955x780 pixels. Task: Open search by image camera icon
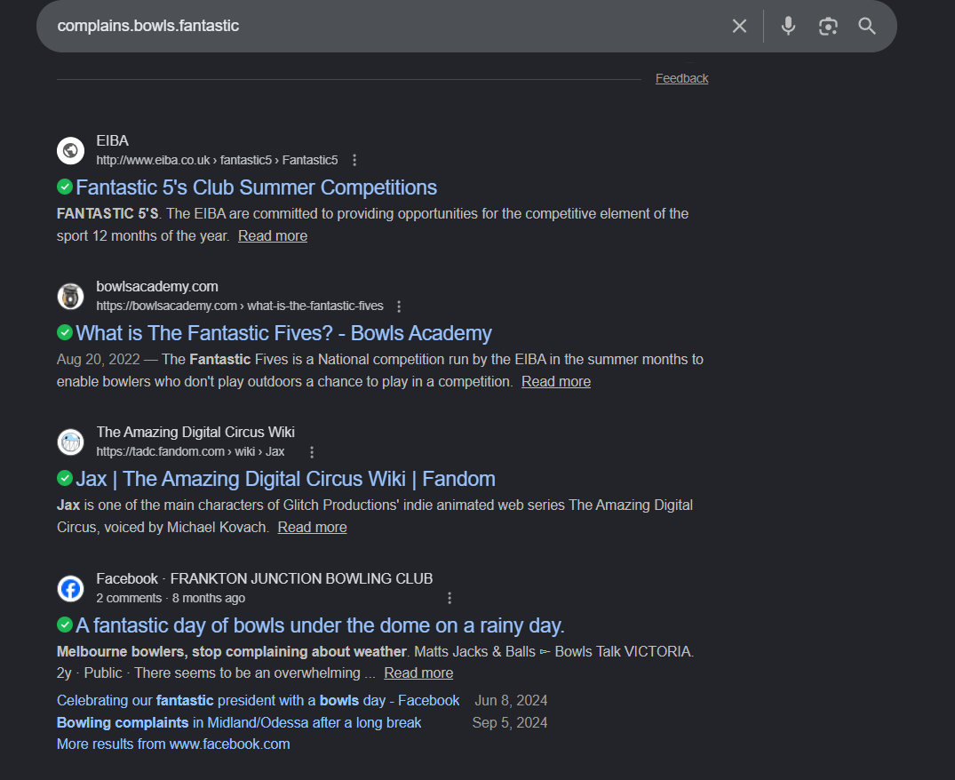pyautogui.click(x=828, y=26)
